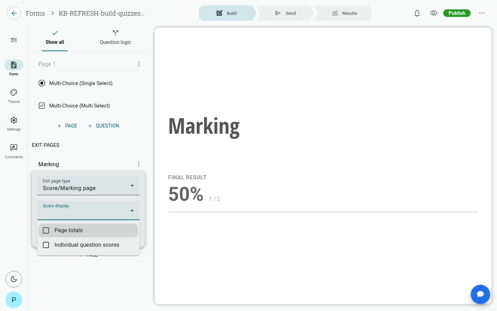Open the Theme palette panel

coord(14,96)
